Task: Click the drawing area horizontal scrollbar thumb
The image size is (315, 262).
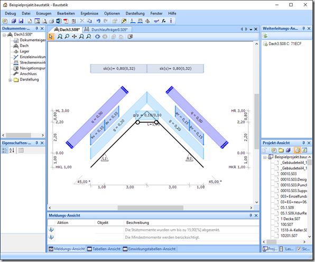Action: coord(150,207)
